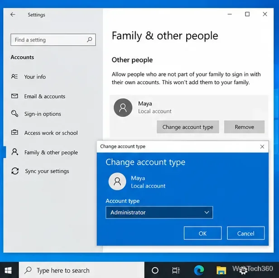
Task: Open the Windows Start menu
Action: coord(8,270)
